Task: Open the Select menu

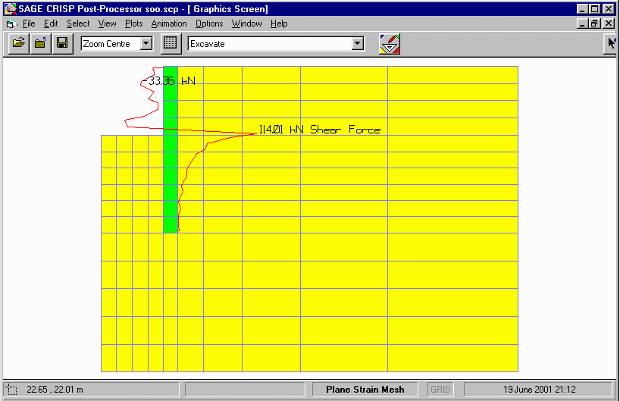Action: 78,23
